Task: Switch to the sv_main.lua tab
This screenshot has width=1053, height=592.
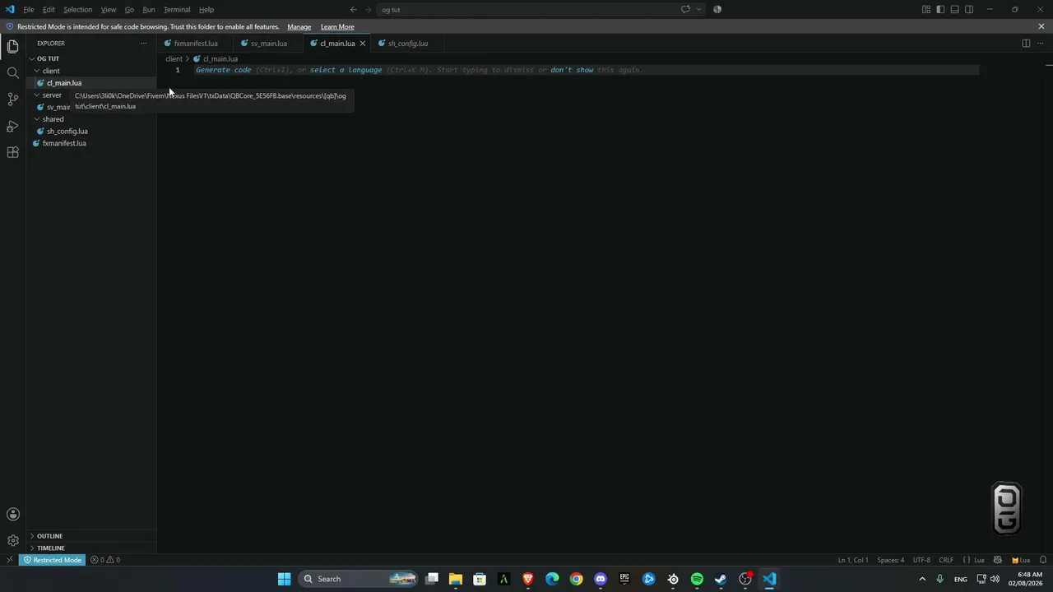Action: (x=268, y=44)
